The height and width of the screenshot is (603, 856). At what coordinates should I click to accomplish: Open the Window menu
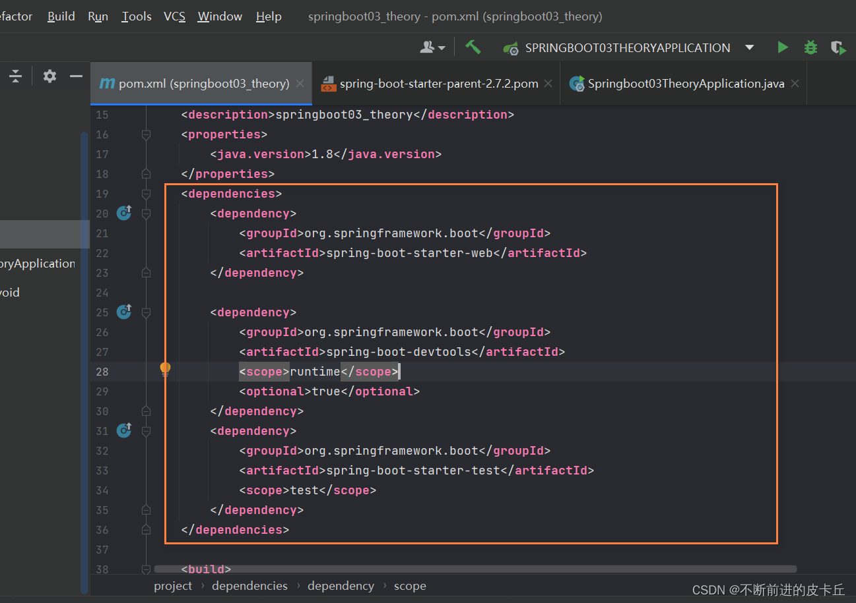[220, 16]
